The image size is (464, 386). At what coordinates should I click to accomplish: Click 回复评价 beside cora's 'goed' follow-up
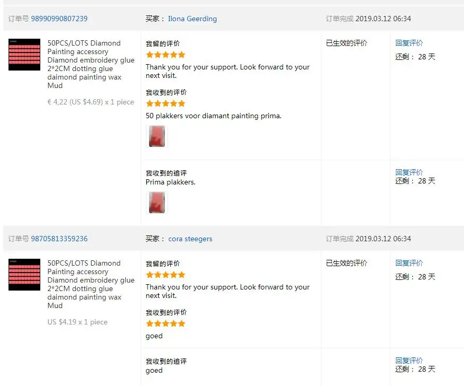click(x=409, y=360)
